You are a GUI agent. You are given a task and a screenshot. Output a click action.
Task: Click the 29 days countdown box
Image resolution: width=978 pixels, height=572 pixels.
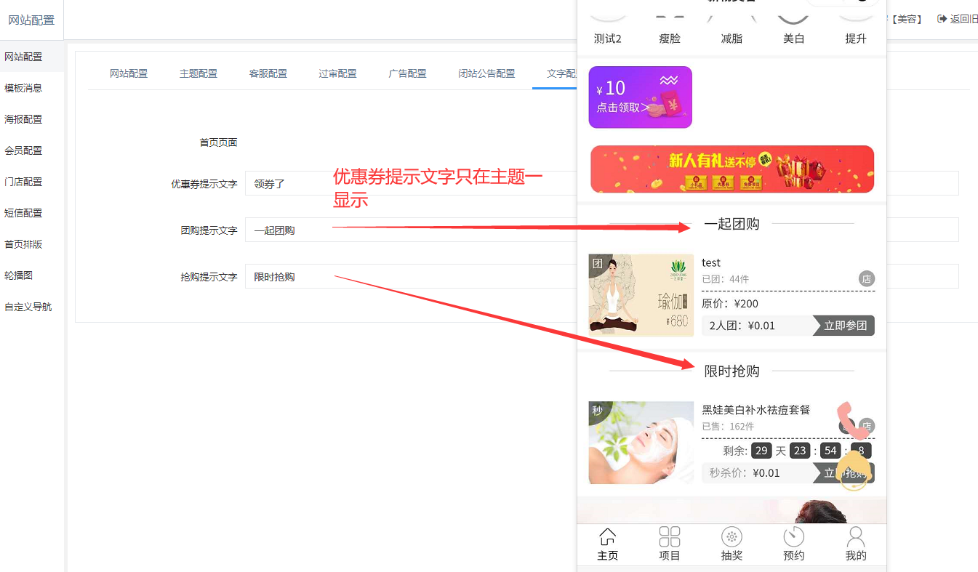761,451
